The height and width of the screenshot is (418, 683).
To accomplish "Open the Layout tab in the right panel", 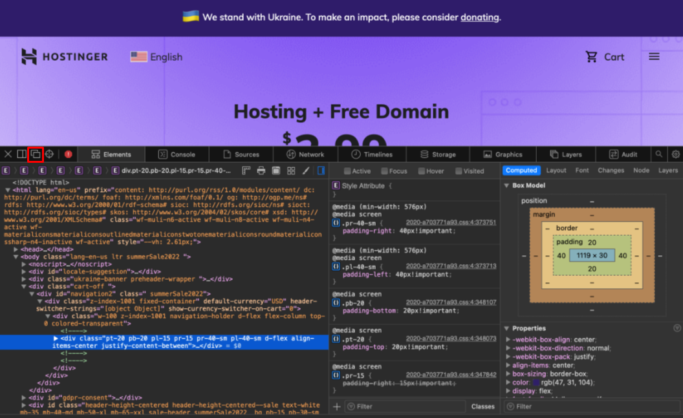I will [556, 170].
